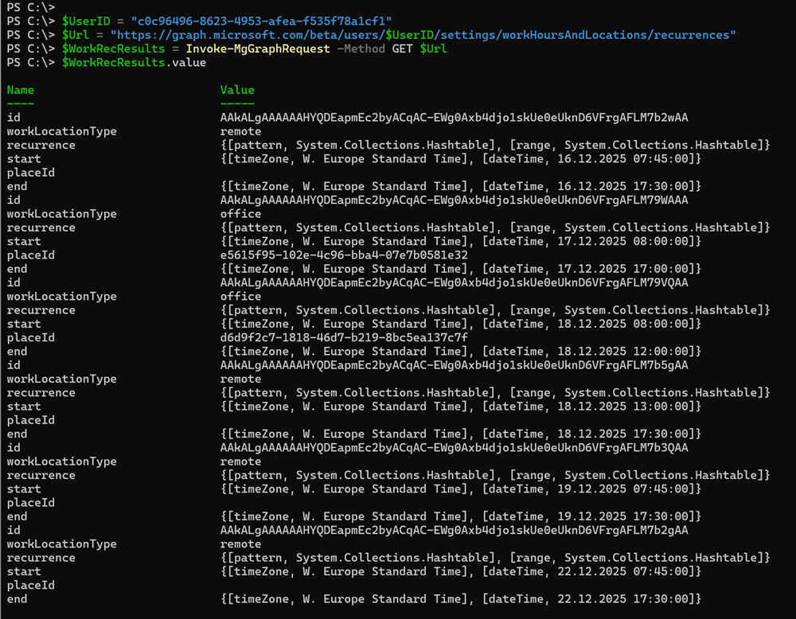Click the Value column header
This screenshot has width=796, height=619.
(x=237, y=90)
